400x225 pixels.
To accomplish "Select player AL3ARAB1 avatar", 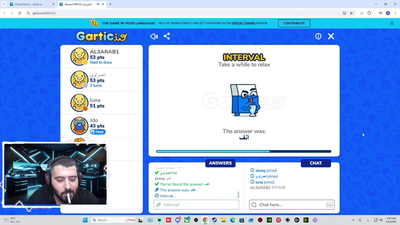I will tap(79, 57).
